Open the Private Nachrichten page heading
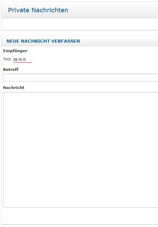Screen dimensions: 158x227 coord(38,10)
